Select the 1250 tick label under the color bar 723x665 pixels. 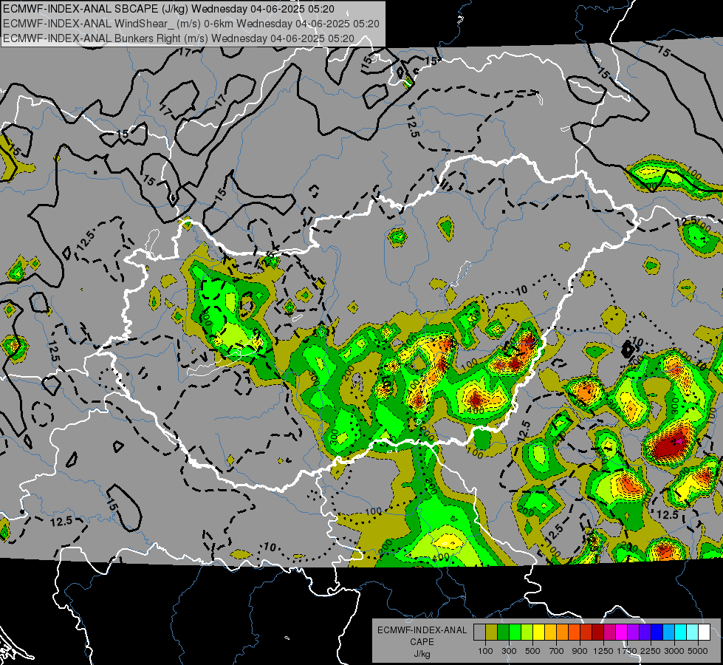pyautogui.click(x=603, y=651)
